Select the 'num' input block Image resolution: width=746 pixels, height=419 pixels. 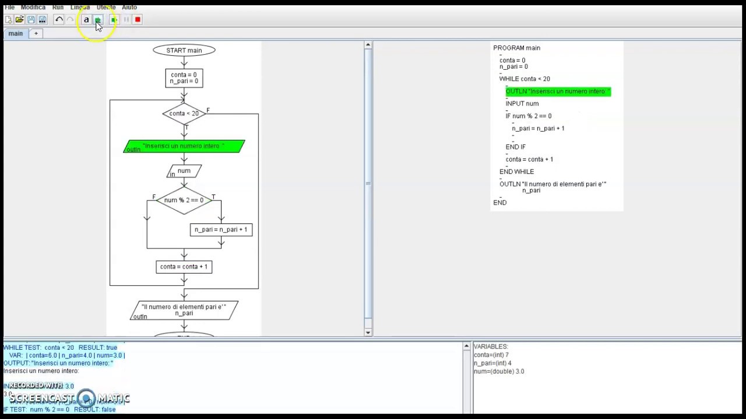pos(184,171)
